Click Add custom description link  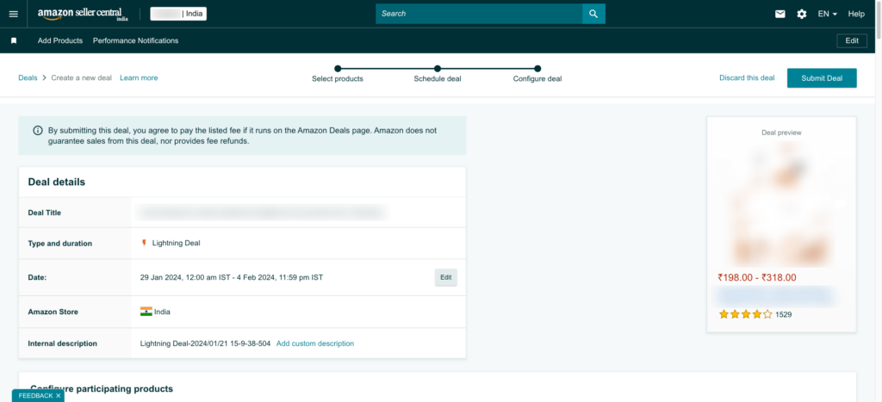click(315, 343)
